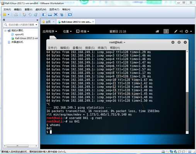Click the library horizontal scrollbar thumb
This screenshot has width=196, height=154.
pos(17,146)
